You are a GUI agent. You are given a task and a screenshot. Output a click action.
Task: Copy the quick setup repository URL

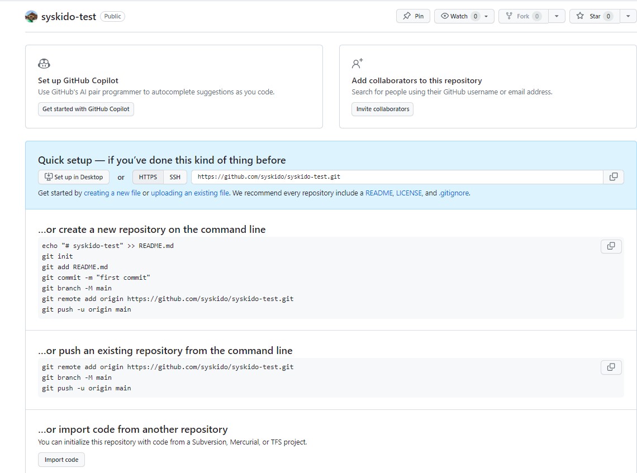pos(614,176)
